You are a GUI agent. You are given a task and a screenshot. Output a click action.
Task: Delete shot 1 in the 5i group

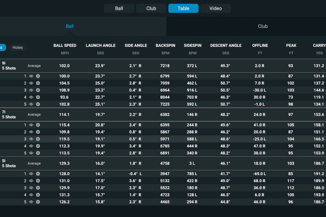coord(38,174)
